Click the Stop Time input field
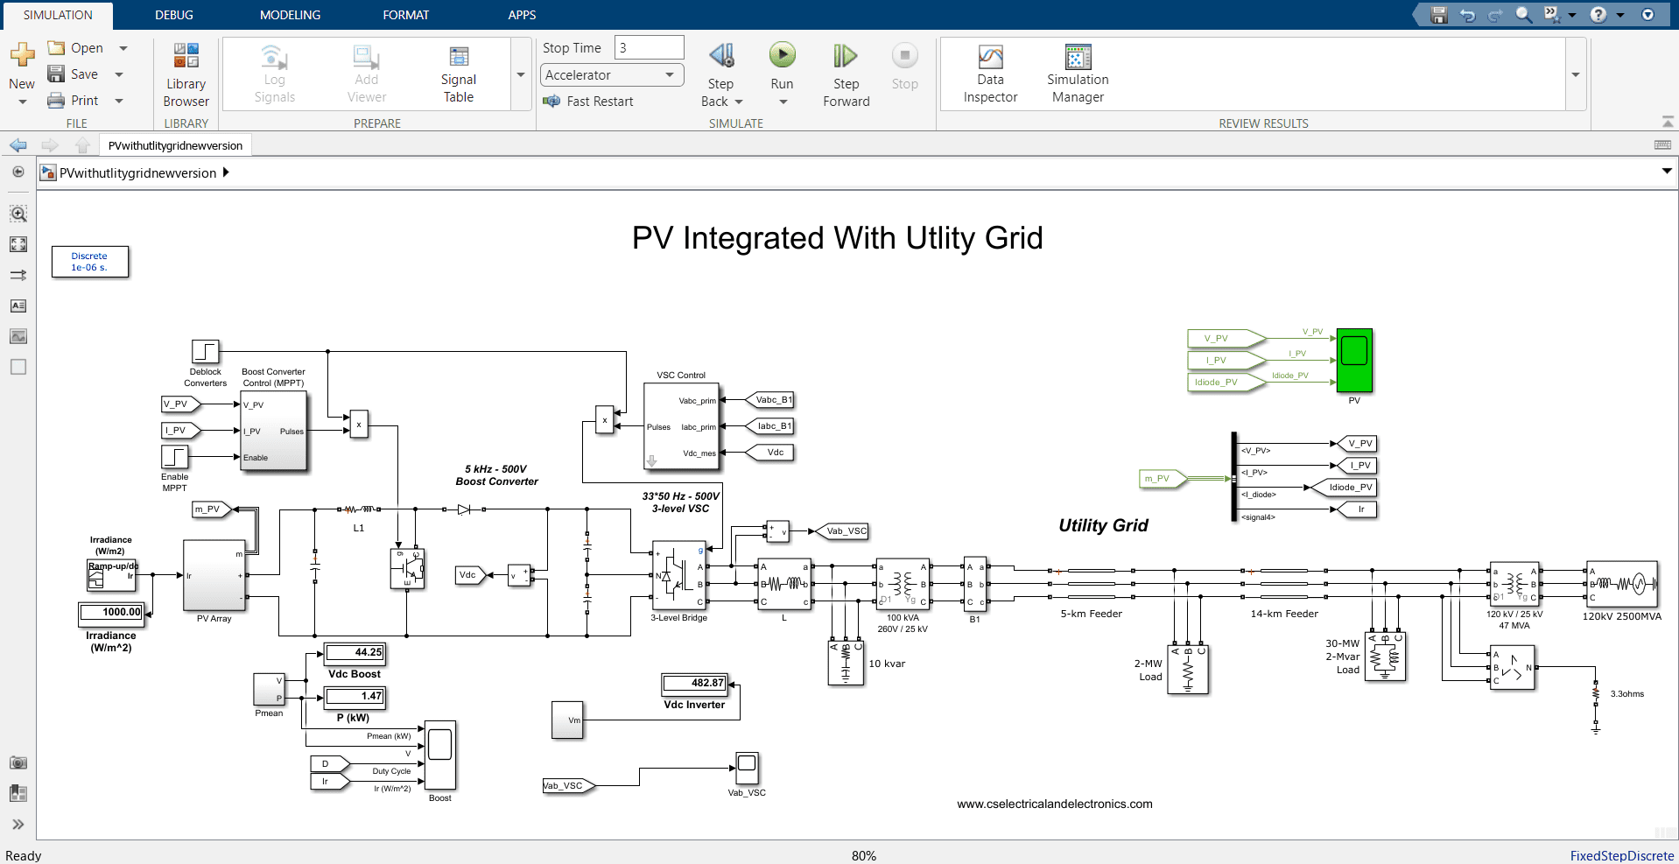 click(x=649, y=48)
